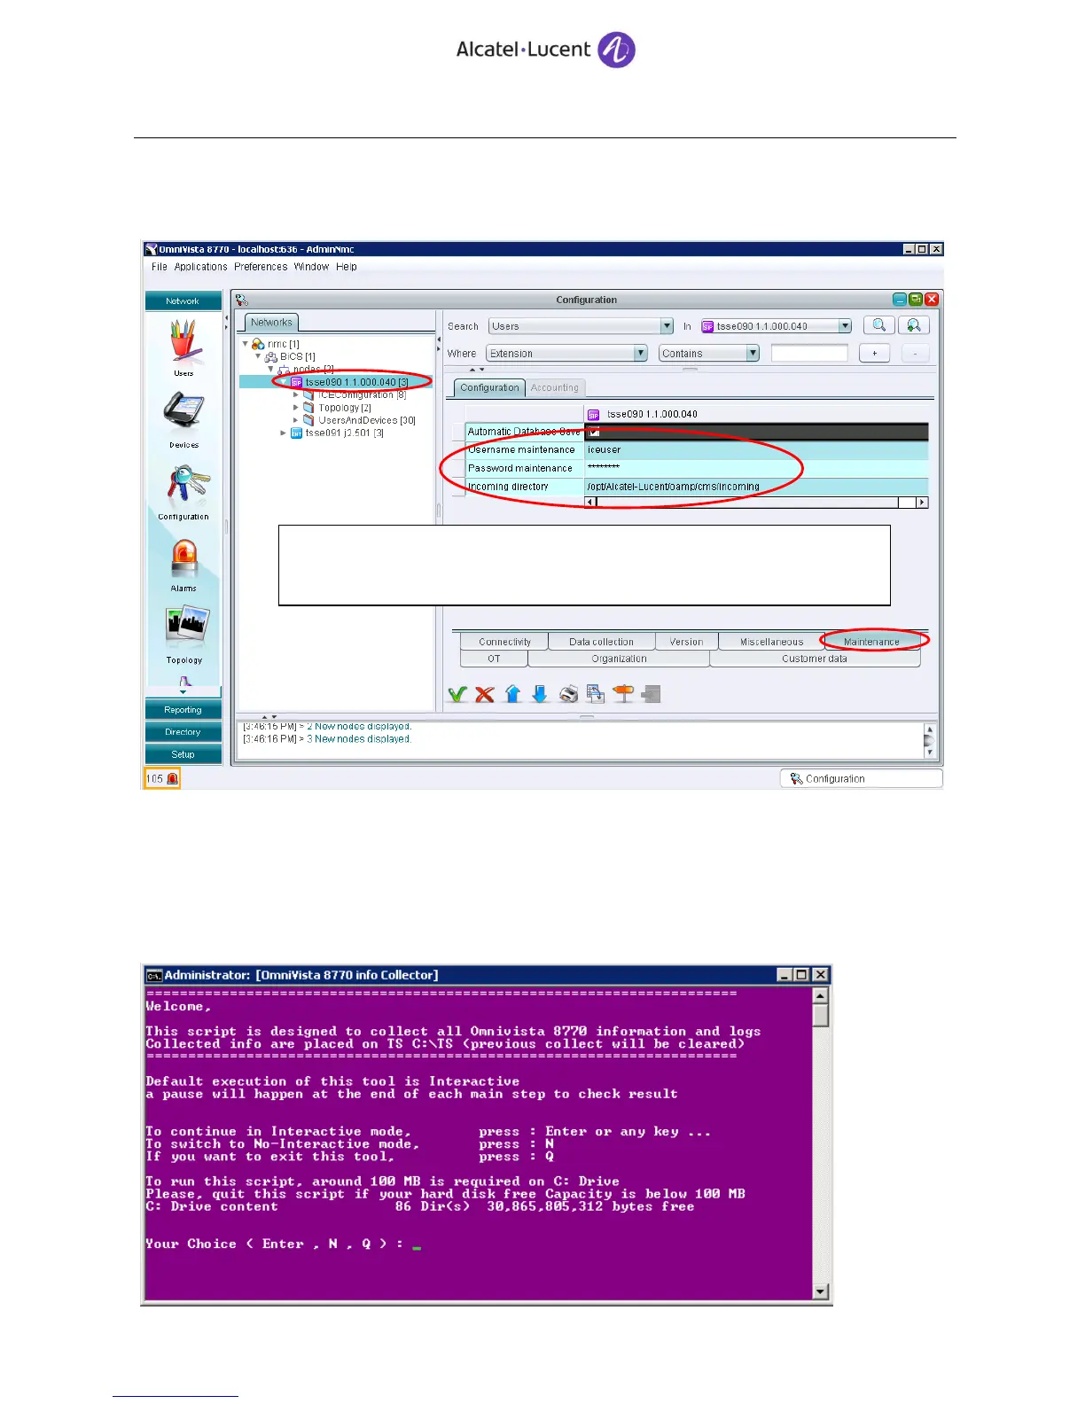
Task: Click the Username maintenance value iceuser
Action: 756,449
